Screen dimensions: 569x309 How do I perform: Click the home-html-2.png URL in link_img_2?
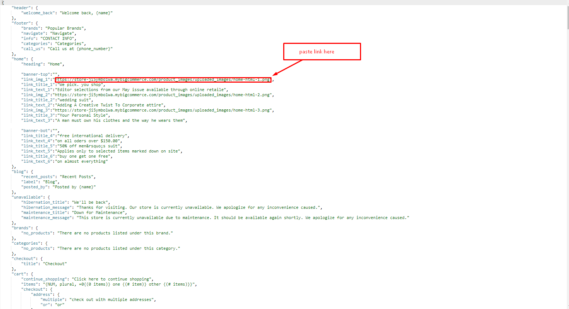coord(163,95)
